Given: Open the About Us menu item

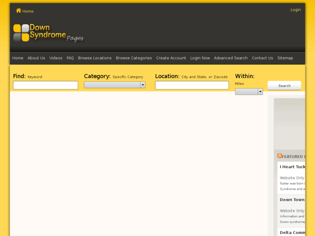Looking at the screenshot, I should pos(36,58).
